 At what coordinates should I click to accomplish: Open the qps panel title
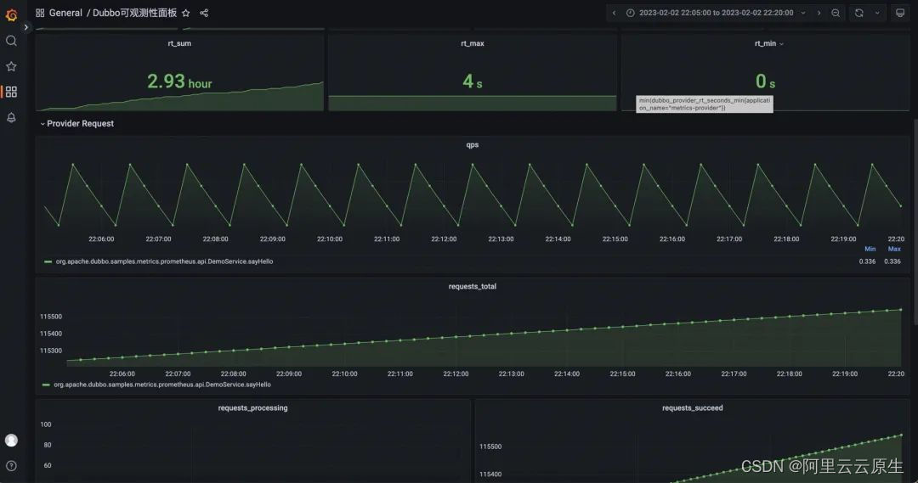point(473,144)
